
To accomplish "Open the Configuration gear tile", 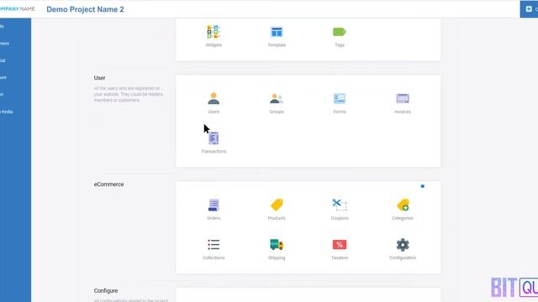I will click(403, 249).
